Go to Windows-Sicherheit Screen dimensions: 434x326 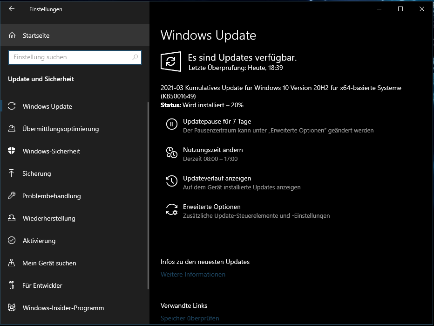coord(75,151)
